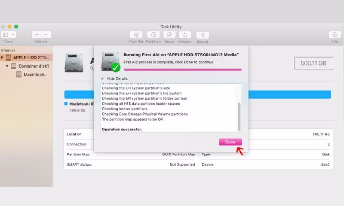Image resolution: width=344 pixels, height=206 pixels.
Task: Collapse the Hide Details disclosure triangle
Action: 102,79
